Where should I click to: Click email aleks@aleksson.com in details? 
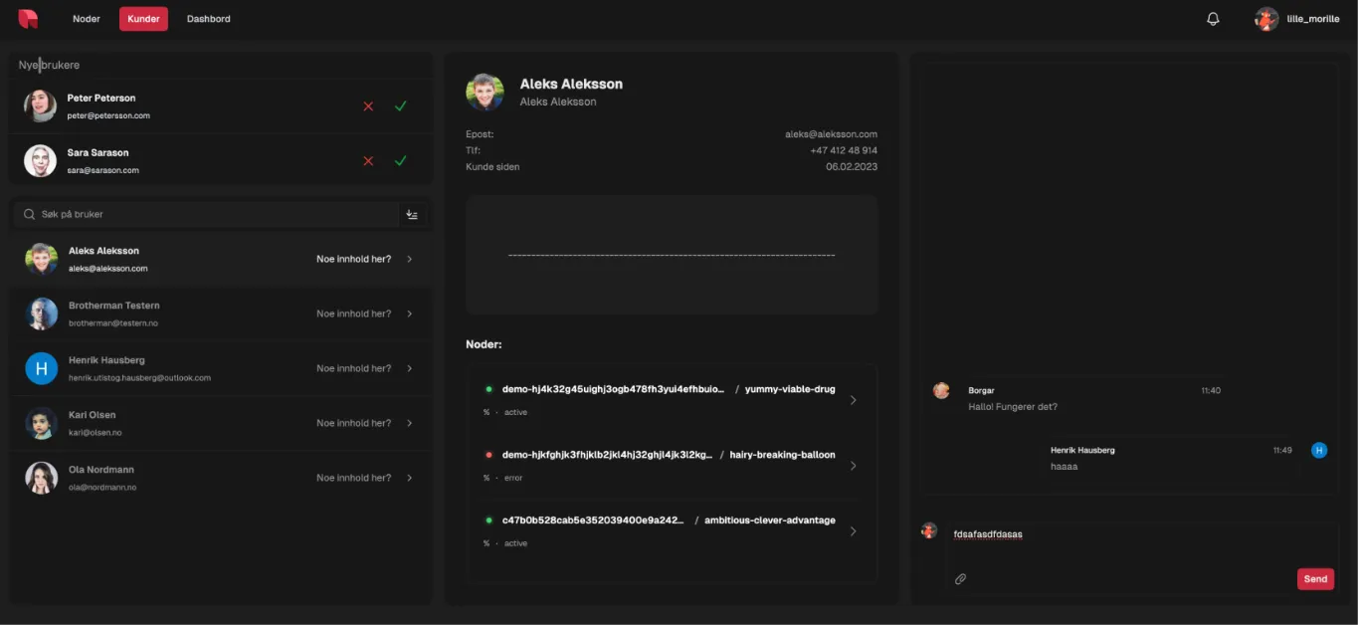tap(831, 134)
